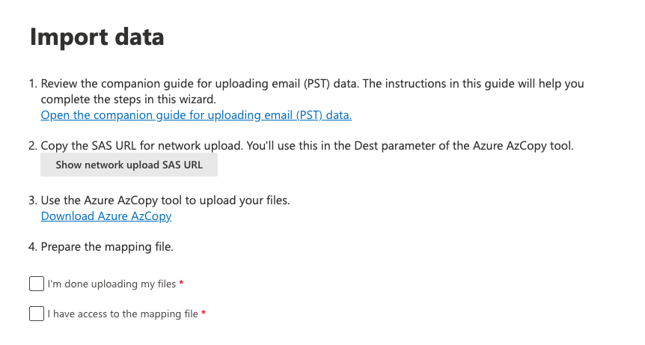
Task: Click the red asterisk beside mapping file access
Action: click(x=204, y=314)
